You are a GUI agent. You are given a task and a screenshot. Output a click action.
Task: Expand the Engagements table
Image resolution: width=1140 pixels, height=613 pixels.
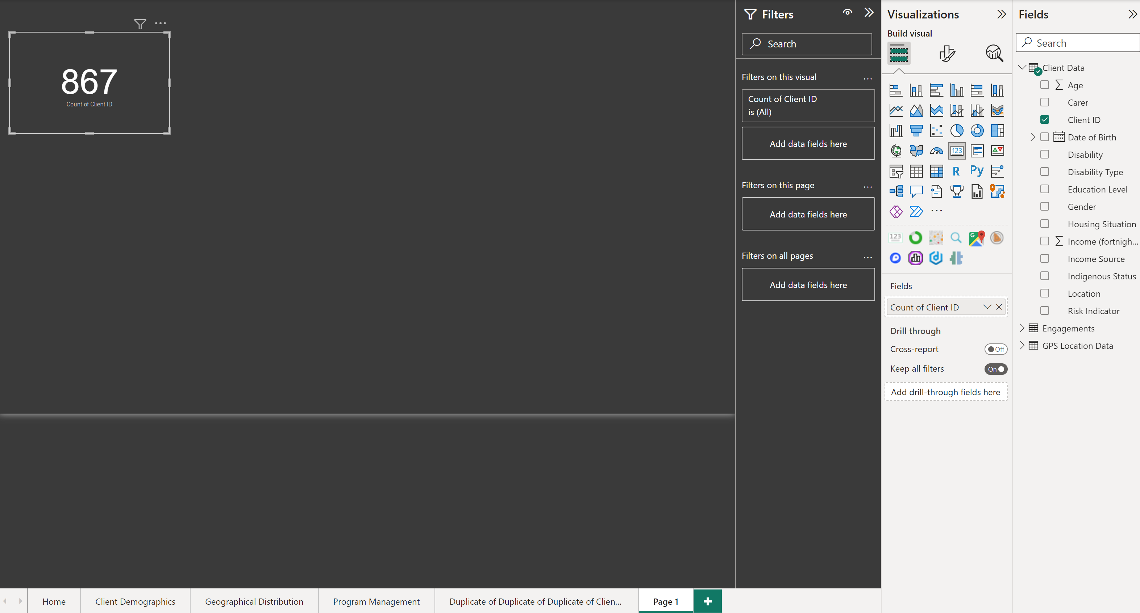pos(1022,328)
